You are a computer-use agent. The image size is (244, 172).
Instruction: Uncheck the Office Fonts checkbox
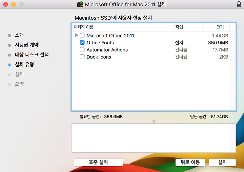[x=82, y=42]
